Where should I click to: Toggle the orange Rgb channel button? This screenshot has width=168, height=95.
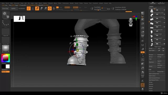(67, 7)
